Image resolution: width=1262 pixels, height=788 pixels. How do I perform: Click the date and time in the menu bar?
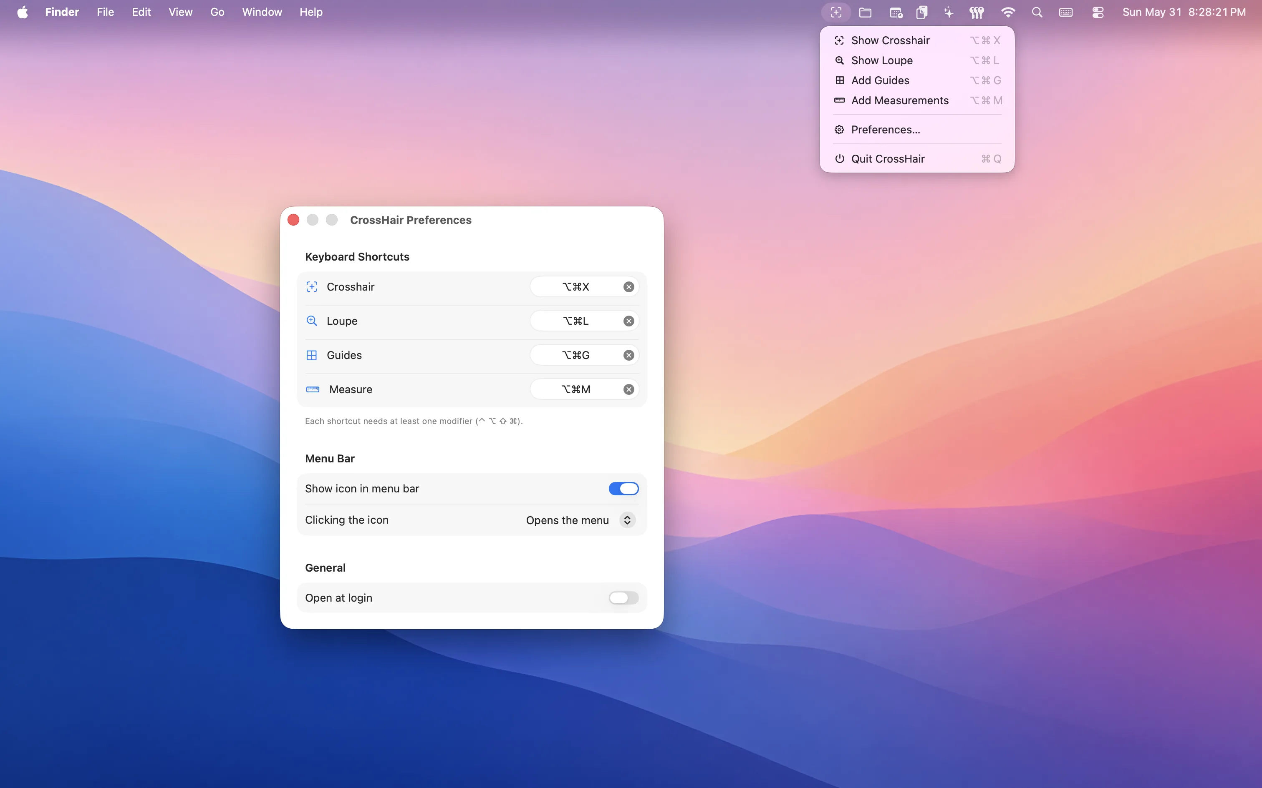pyautogui.click(x=1184, y=12)
